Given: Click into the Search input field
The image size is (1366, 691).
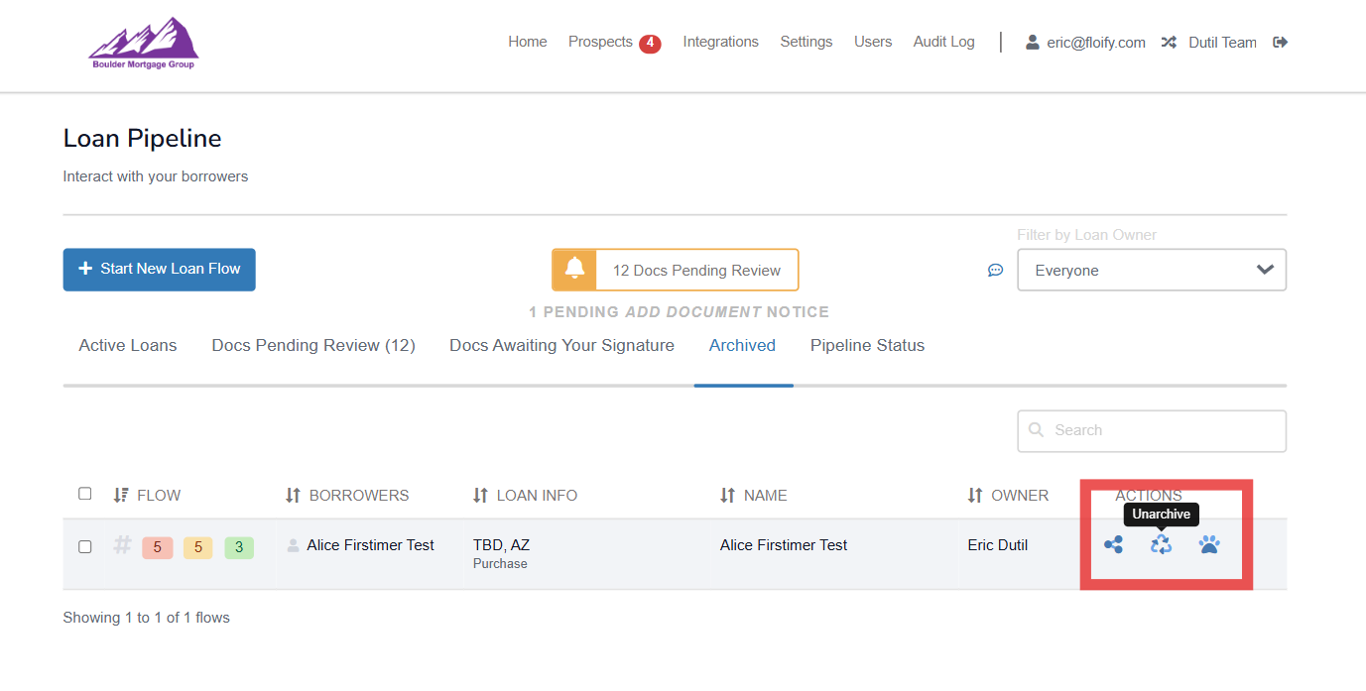Looking at the screenshot, I should tap(1161, 430).
